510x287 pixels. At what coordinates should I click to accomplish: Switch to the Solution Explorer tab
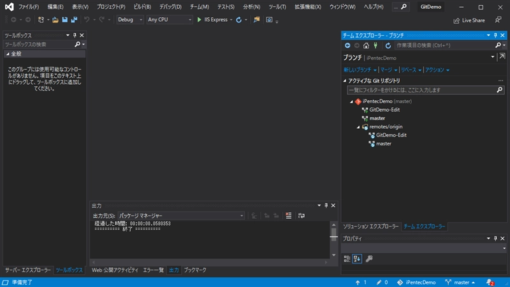click(x=371, y=226)
